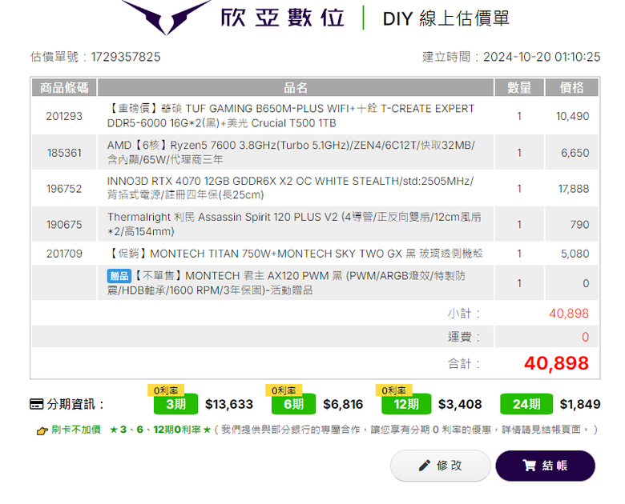This screenshot has width=625, height=504.
Task: Click the DIY 線上估價單 title
Action: pos(446,18)
